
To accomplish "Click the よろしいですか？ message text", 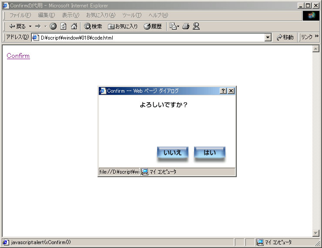I will click(x=164, y=105).
